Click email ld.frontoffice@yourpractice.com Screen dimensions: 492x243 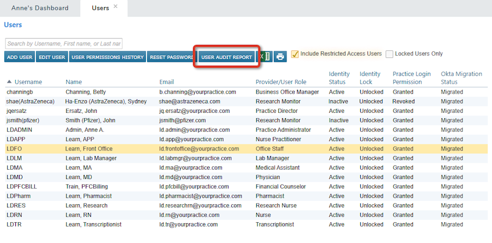199,149
